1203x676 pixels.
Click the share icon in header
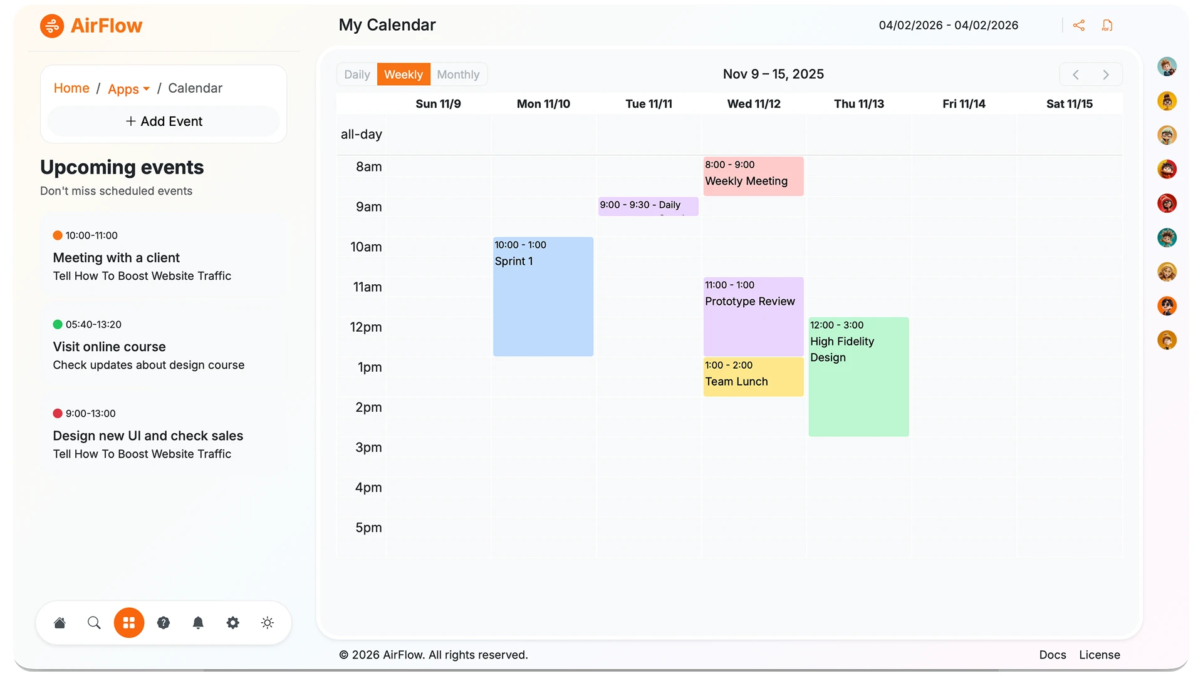[x=1078, y=25]
